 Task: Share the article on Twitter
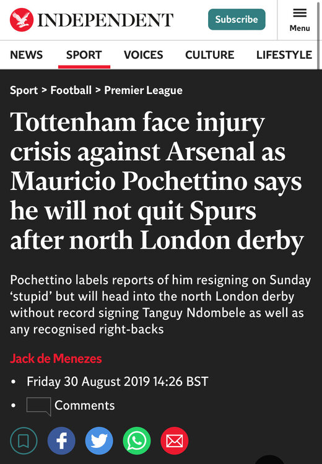[99, 440]
